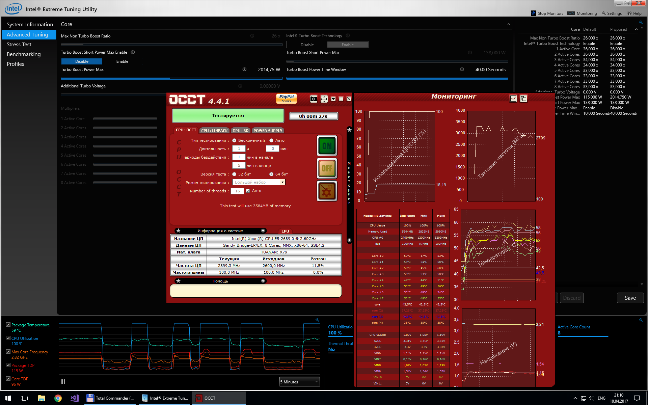This screenshot has width=648, height=405.
Task: Click the Save button
Action: [630, 298]
